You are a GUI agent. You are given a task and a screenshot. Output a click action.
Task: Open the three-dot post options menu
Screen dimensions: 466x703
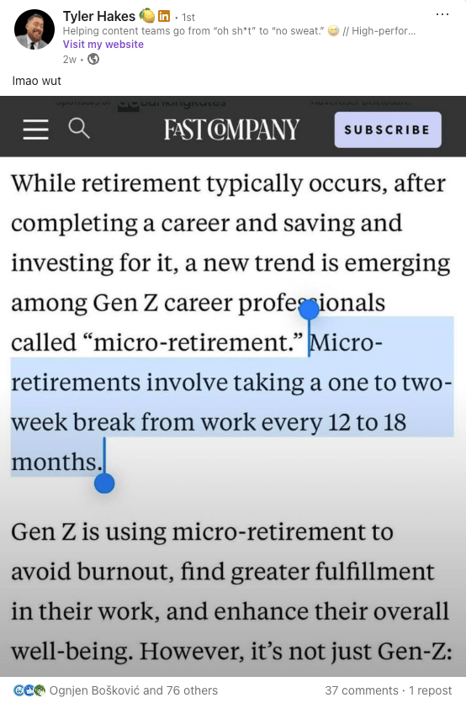pyautogui.click(x=442, y=15)
